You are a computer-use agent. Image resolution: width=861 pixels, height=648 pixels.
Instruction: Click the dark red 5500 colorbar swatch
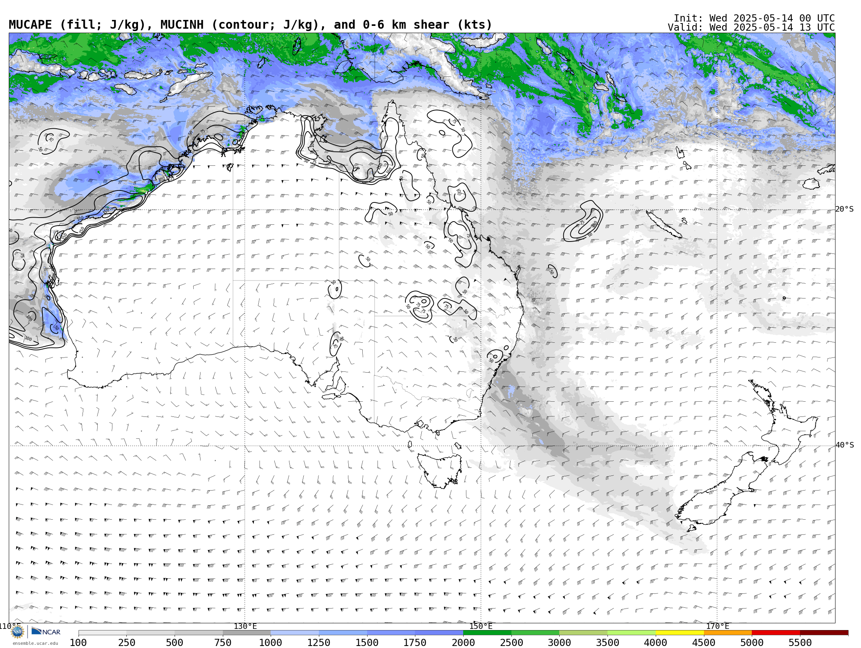824,633
